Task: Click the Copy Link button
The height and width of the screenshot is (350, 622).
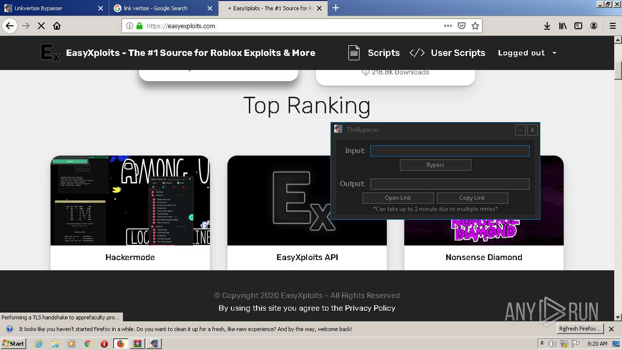Action: point(472,198)
